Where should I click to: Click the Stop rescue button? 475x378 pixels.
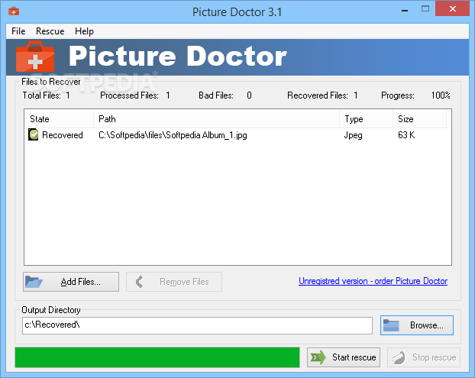(x=424, y=357)
